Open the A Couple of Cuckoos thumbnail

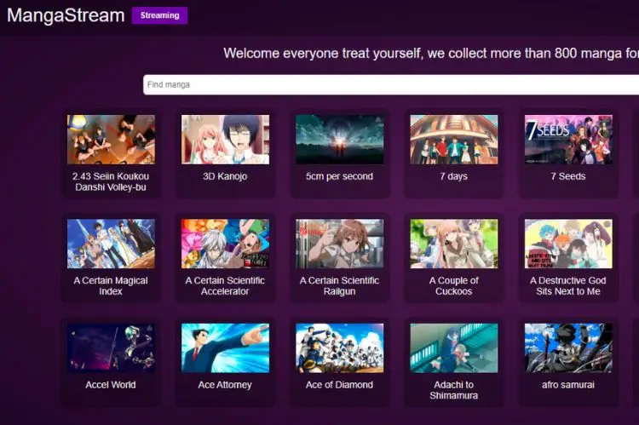[454, 244]
